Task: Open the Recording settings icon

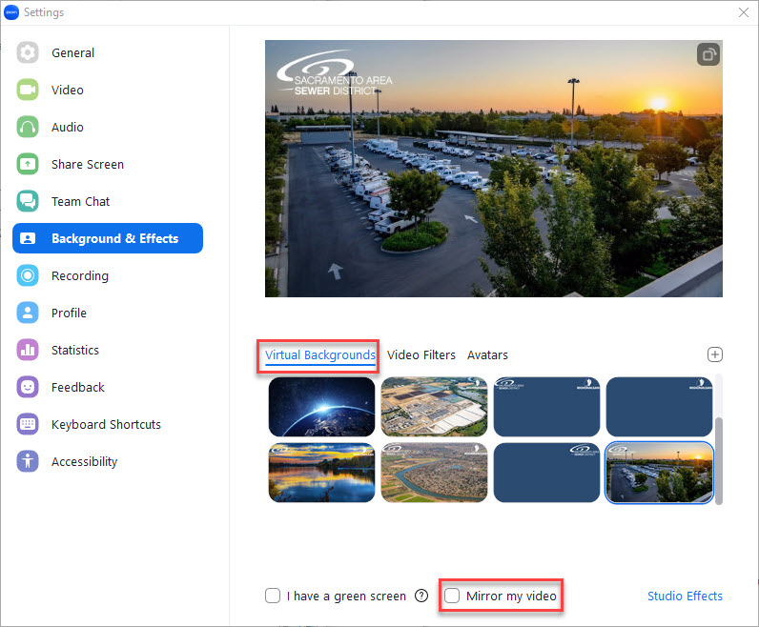Action: pos(28,275)
